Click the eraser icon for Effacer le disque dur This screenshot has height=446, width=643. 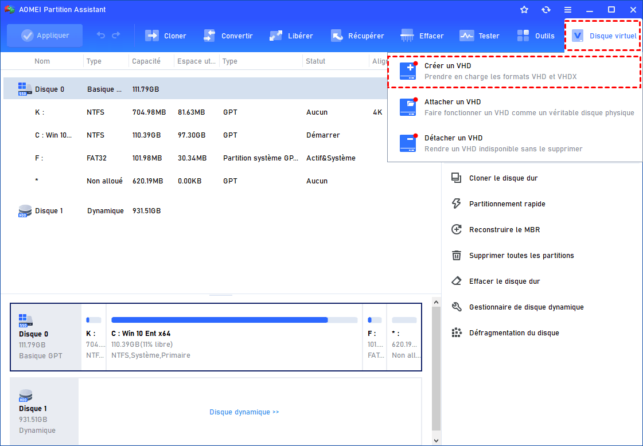pos(457,281)
